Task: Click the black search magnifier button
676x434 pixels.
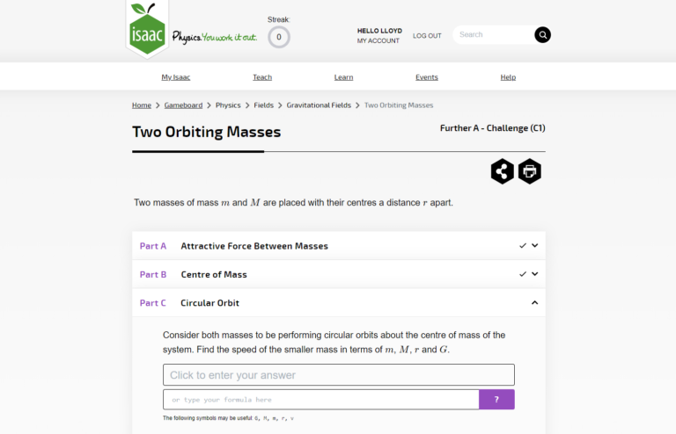Action: pyautogui.click(x=542, y=35)
